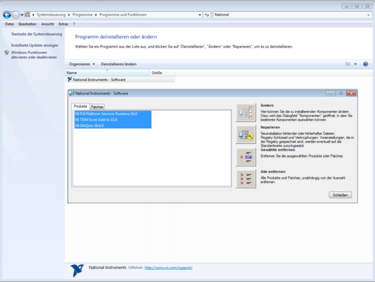
Task: Click the control panel icon in address bar
Action: coord(27,15)
